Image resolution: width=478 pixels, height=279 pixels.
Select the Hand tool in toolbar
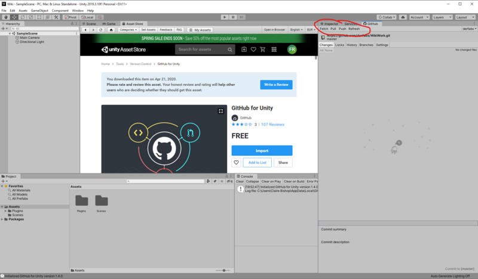click(x=5, y=17)
